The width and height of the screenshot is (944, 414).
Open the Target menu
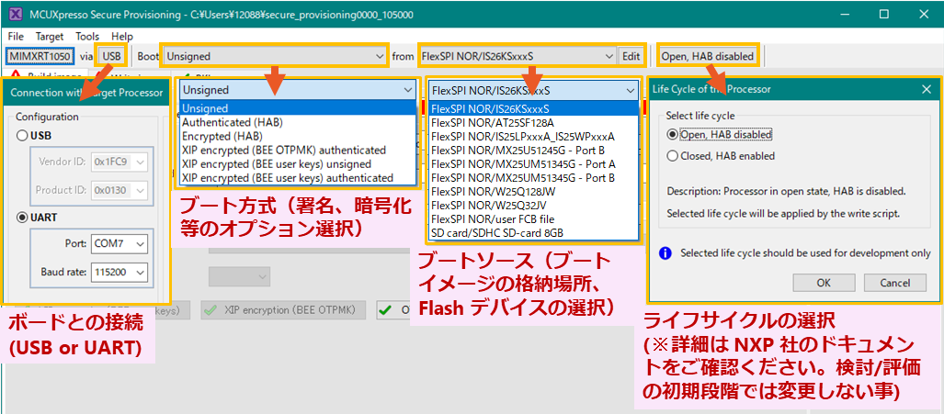[50, 36]
